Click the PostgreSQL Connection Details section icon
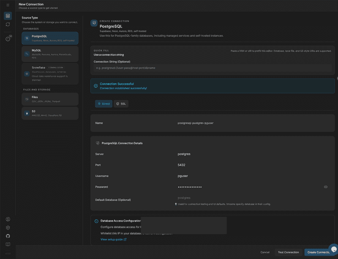This screenshot has height=259, width=338. [x=98, y=143]
